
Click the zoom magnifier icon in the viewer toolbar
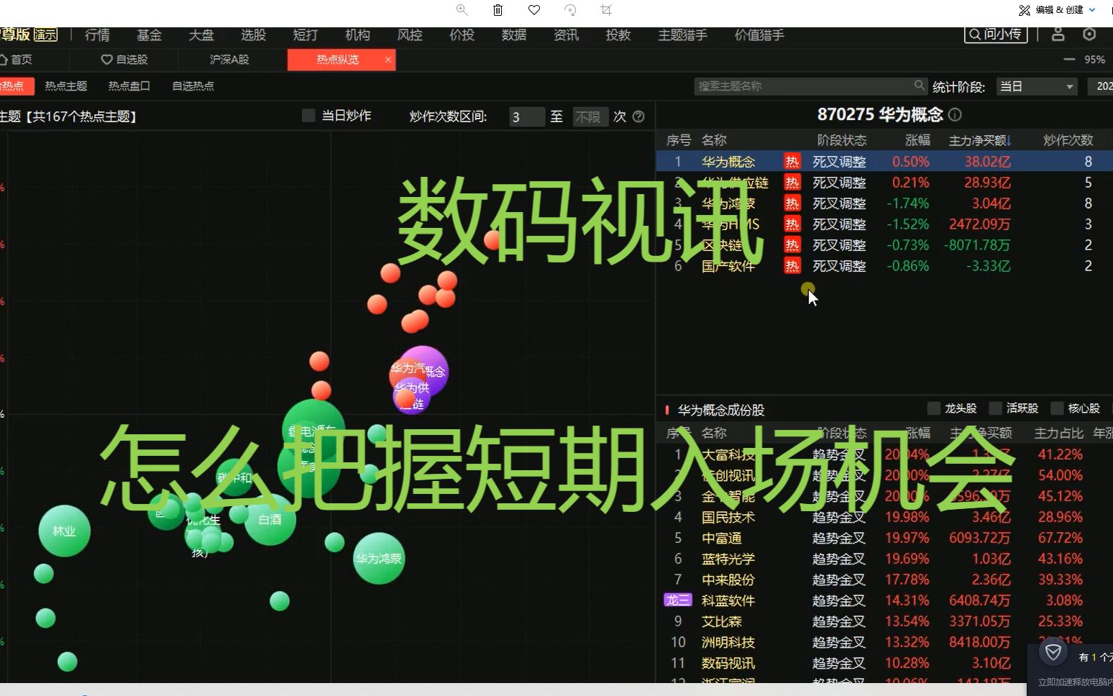click(x=462, y=10)
